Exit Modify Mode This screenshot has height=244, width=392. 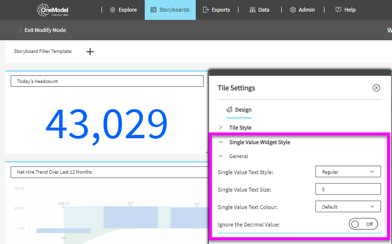tap(45, 30)
